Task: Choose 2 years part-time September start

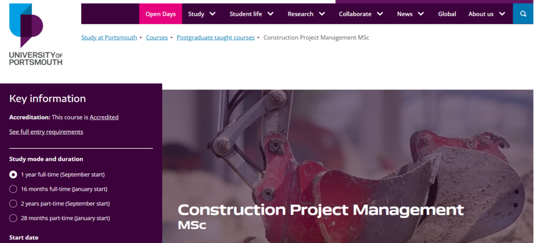Action: (x=13, y=203)
